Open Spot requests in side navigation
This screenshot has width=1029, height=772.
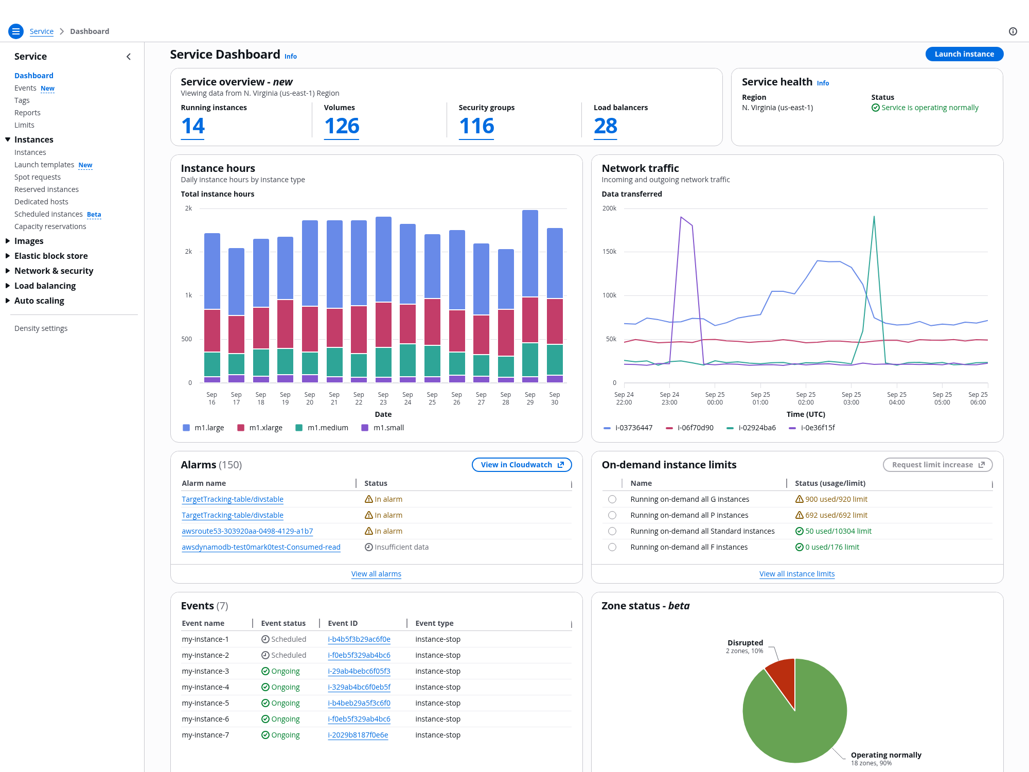(38, 177)
